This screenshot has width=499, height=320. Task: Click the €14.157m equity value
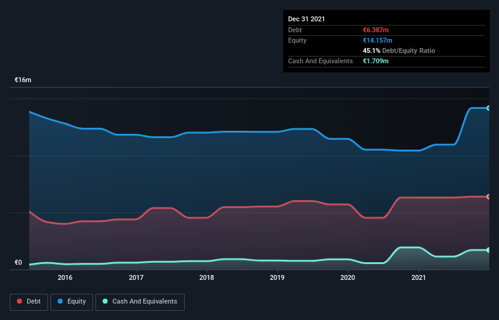[377, 40]
